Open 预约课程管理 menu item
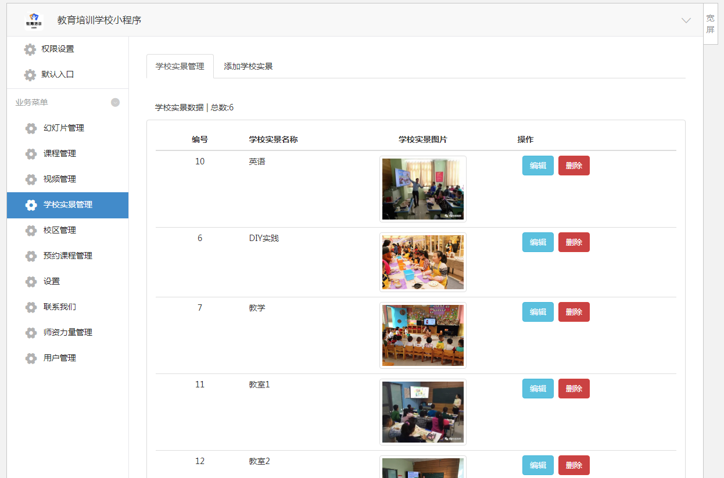The height and width of the screenshot is (478, 724). pos(67,256)
